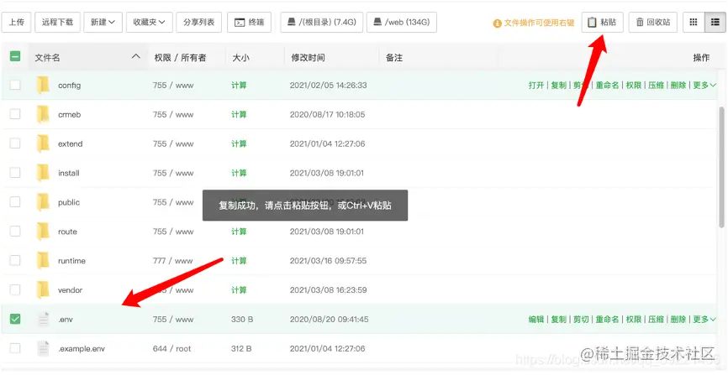Calculate size (计算) of extend folder

pyautogui.click(x=239, y=143)
